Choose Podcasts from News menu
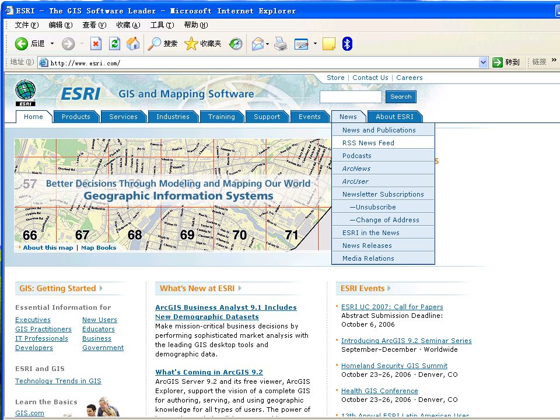The width and height of the screenshot is (560, 420). click(383, 156)
